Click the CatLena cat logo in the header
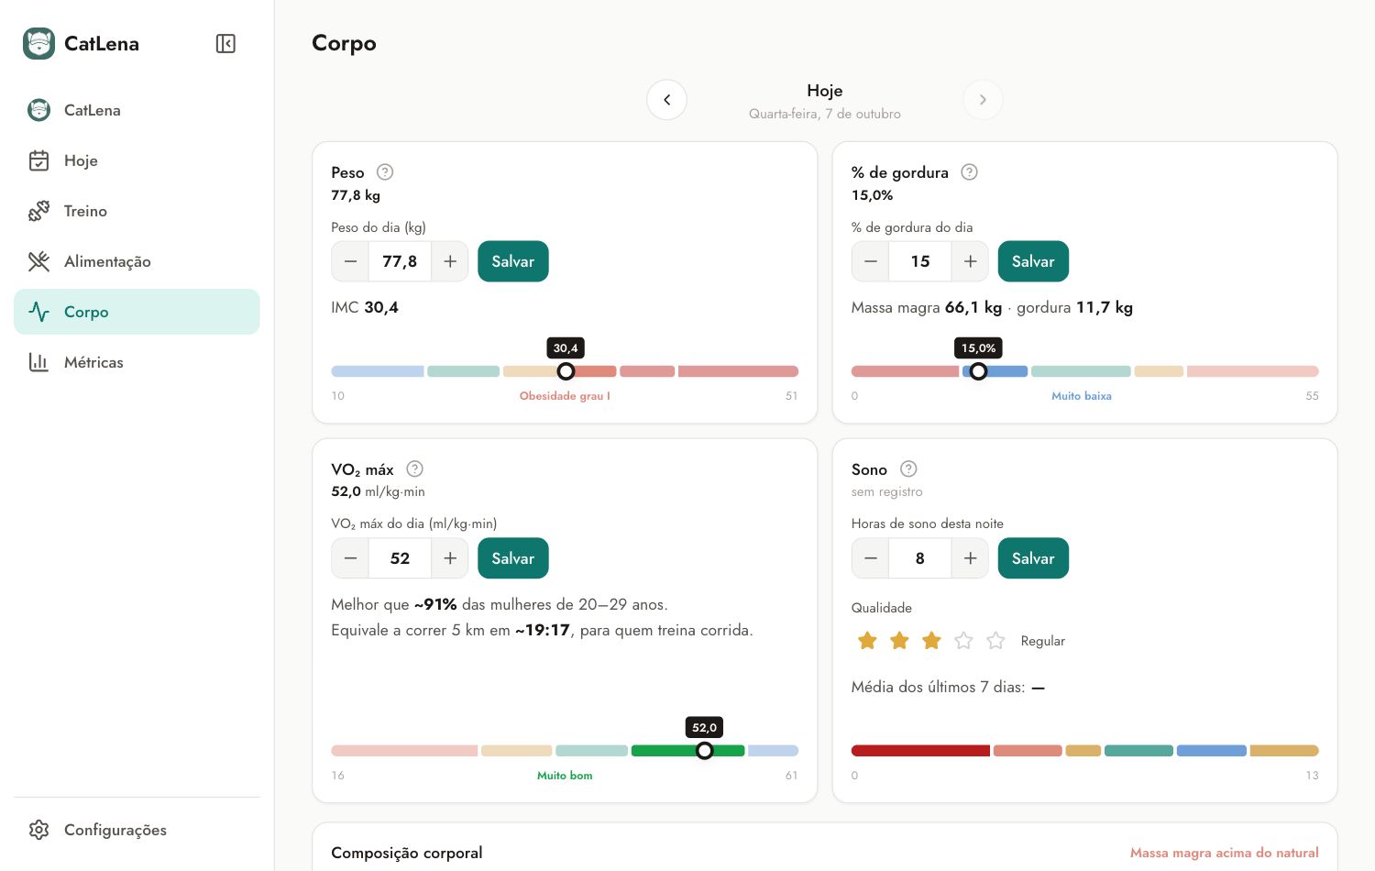The height and width of the screenshot is (871, 1375). pyautogui.click(x=38, y=43)
